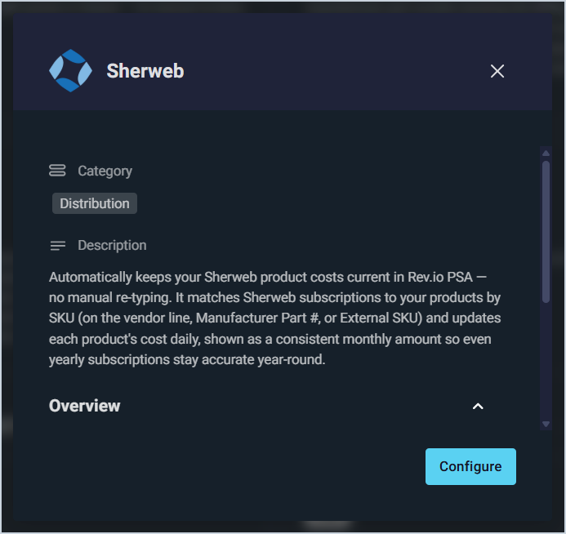Click the Category label
This screenshot has height=534, width=566.
105,171
